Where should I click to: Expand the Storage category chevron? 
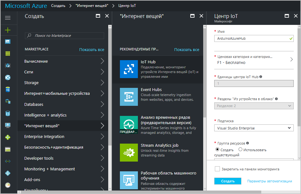click(103, 83)
